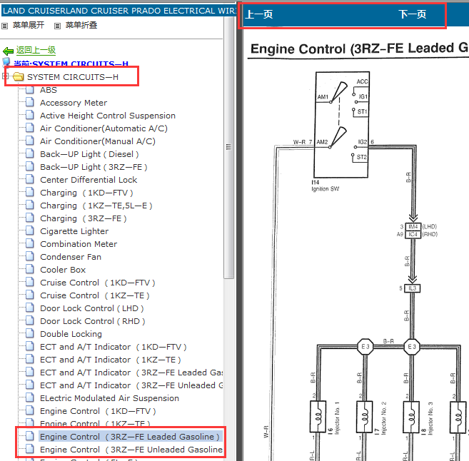
Task: Open Cooler Box entry
Action: [63, 270]
